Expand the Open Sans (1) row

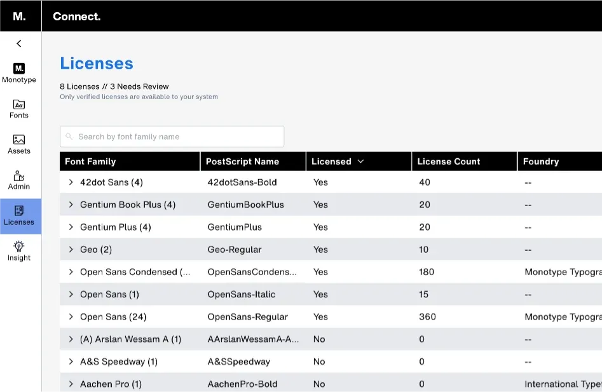[71, 294]
